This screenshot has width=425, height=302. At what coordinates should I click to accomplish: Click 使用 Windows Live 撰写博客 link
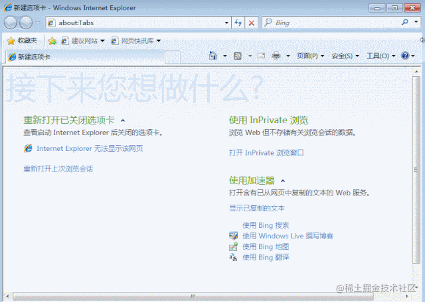pyautogui.click(x=288, y=236)
